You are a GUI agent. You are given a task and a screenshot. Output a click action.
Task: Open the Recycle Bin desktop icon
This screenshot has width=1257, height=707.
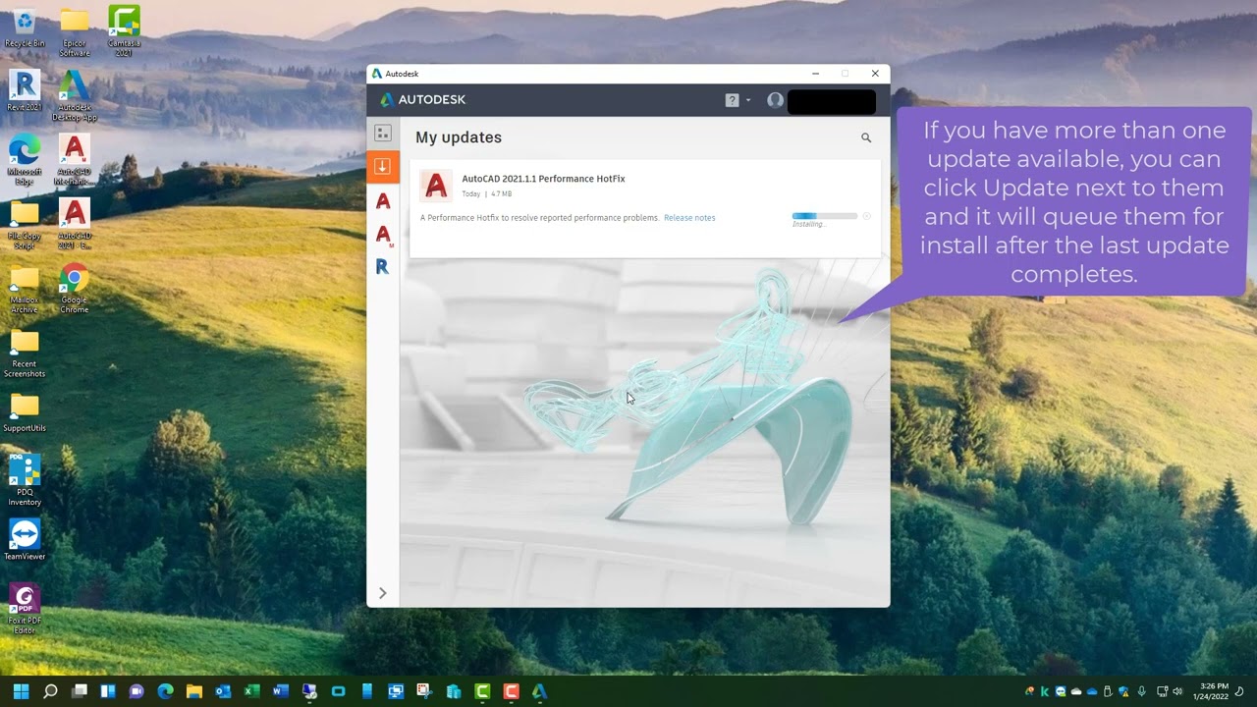click(25, 27)
